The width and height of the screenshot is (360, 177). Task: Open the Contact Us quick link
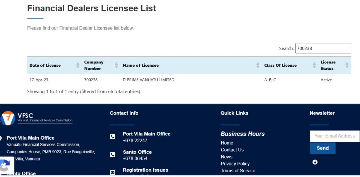(x=232, y=150)
